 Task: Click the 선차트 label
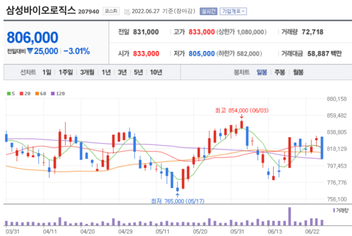coord(28,72)
